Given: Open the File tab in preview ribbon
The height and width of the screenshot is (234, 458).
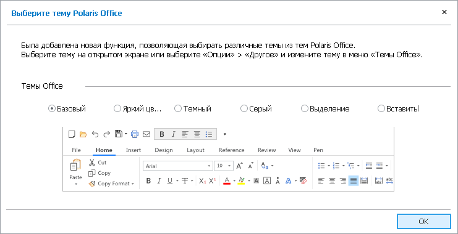Looking at the screenshot, I should tap(76, 150).
